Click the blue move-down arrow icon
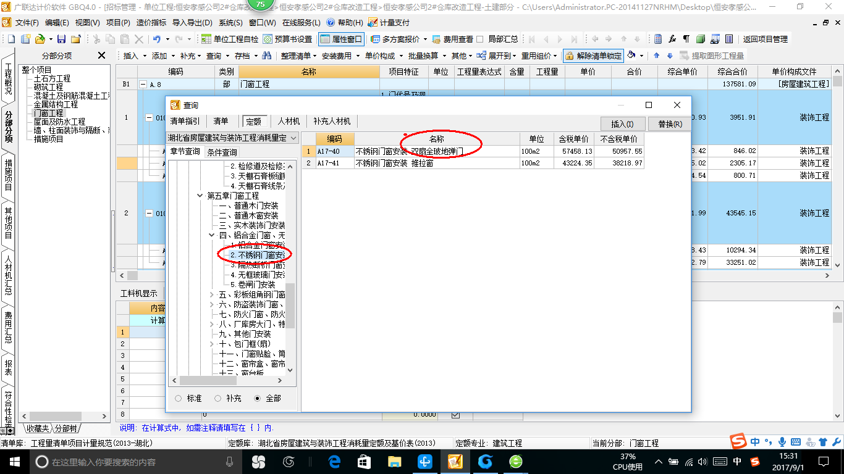The image size is (844, 474). click(x=669, y=56)
